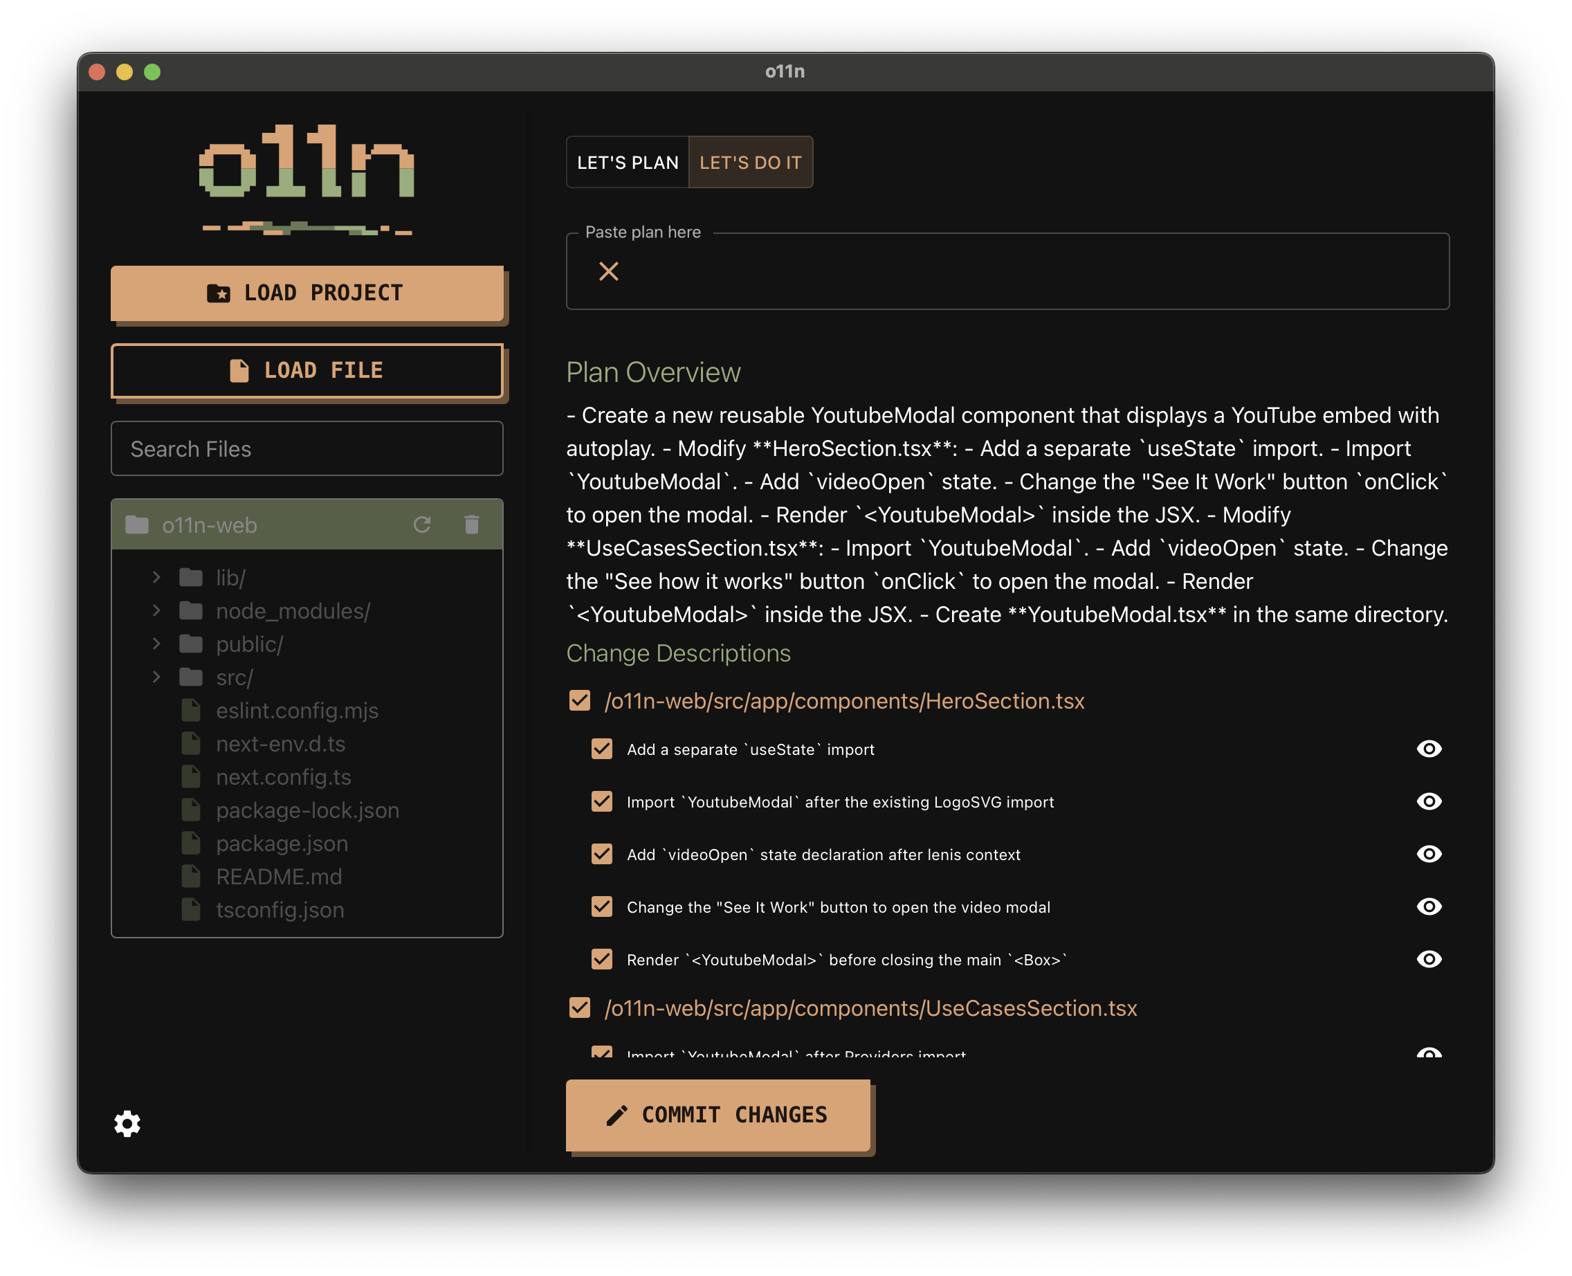Open package.json in the file tree
This screenshot has width=1572, height=1276.
click(x=282, y=844)
